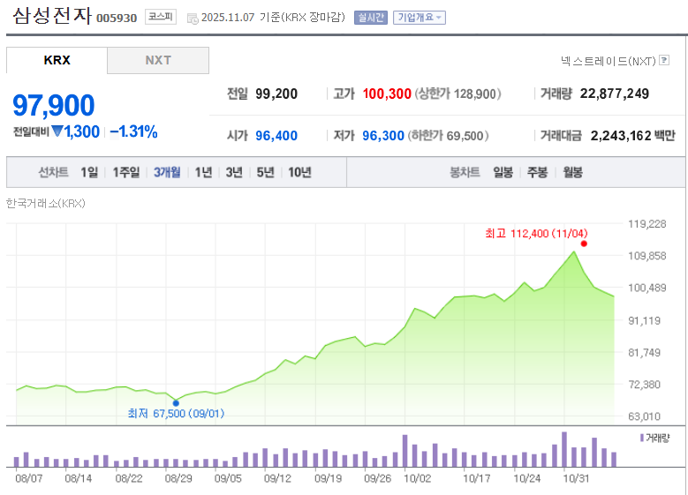
Task: Click the blue down-triangle next to 1,300
Action: pos(57,131)
